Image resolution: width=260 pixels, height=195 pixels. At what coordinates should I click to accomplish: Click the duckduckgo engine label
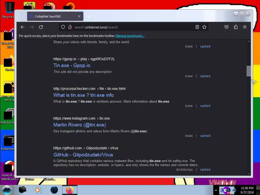tap(184, 170)
